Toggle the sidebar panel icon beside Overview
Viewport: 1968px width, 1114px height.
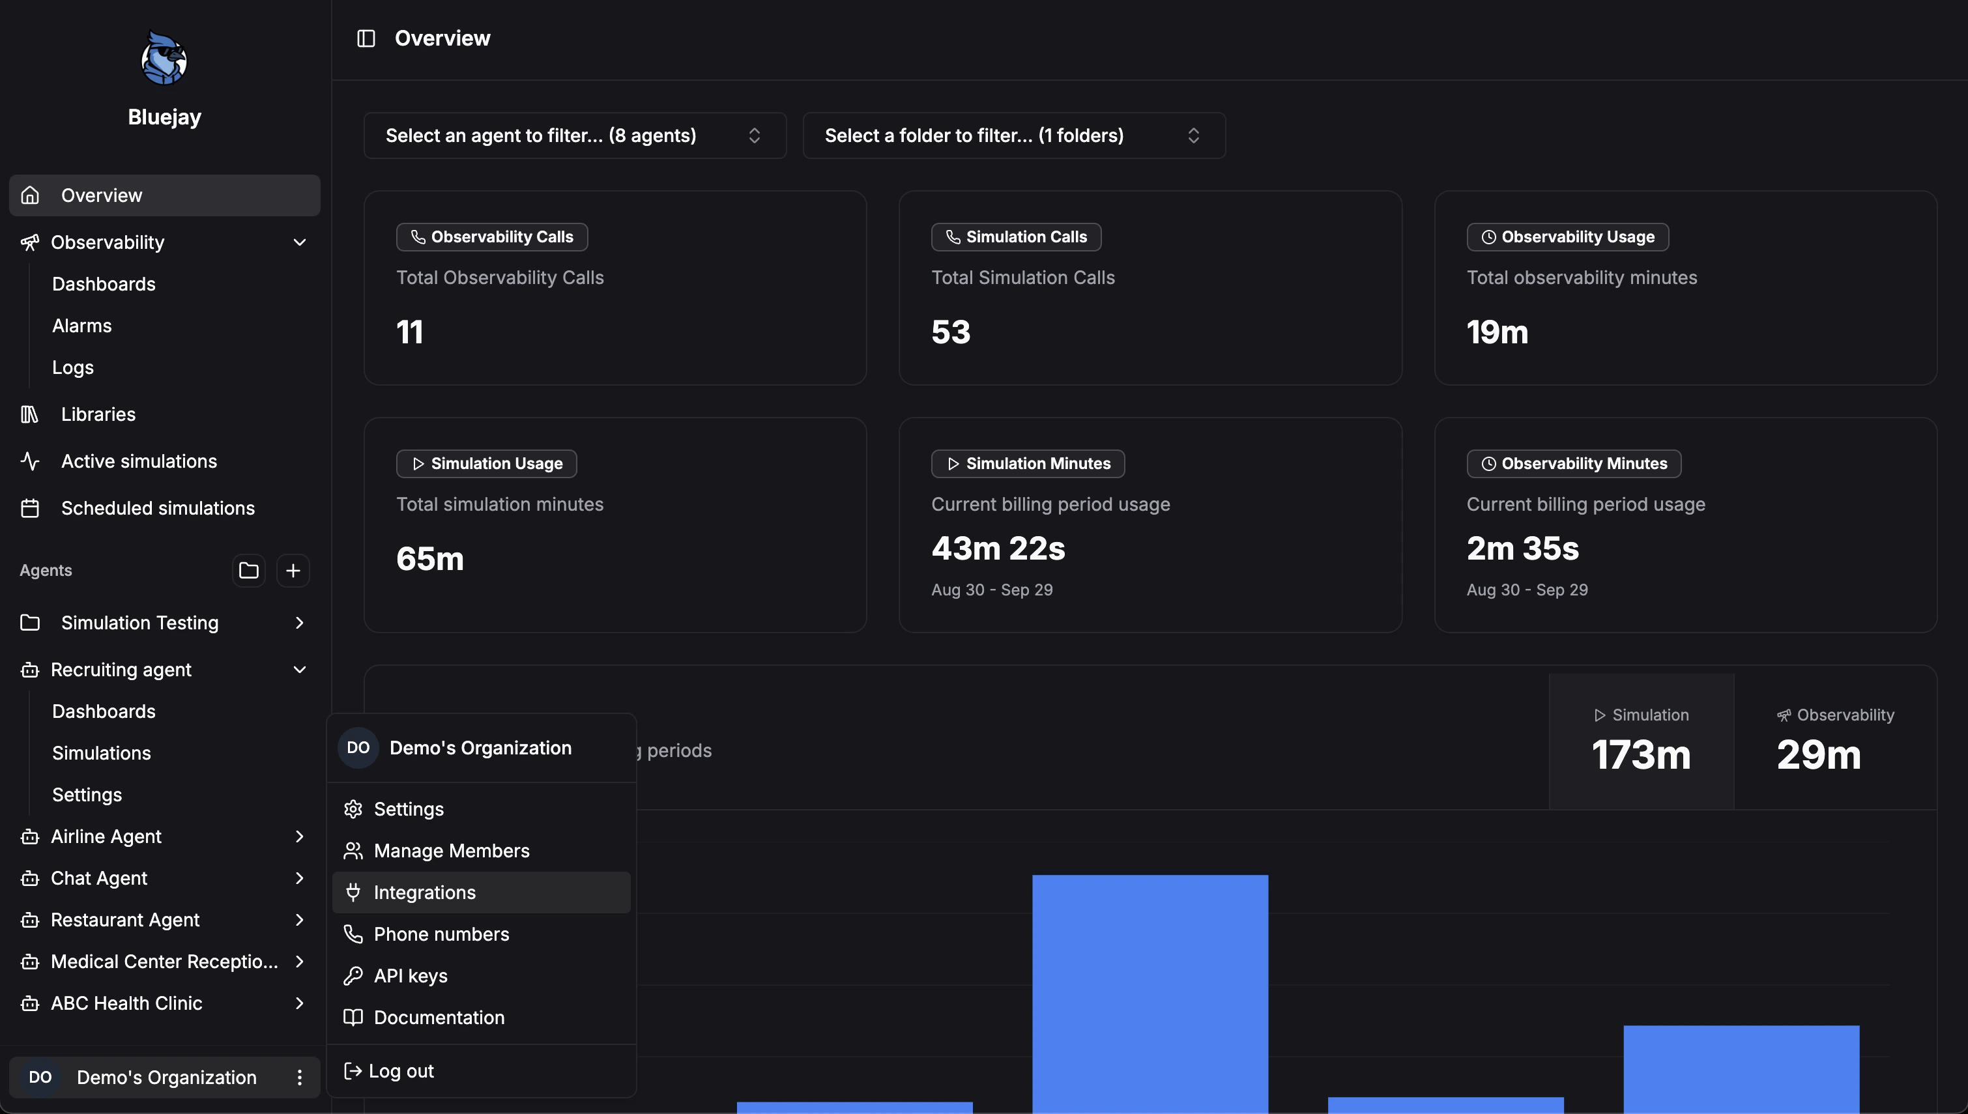366,38
